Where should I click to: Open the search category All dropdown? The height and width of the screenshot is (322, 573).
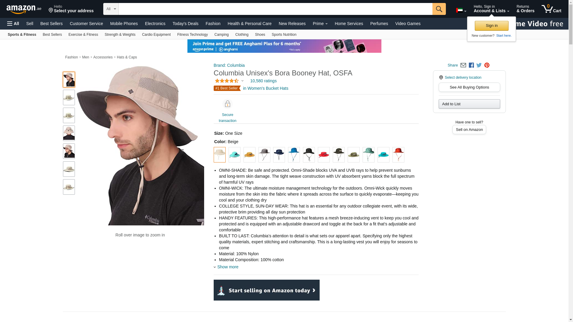[111, 9]
